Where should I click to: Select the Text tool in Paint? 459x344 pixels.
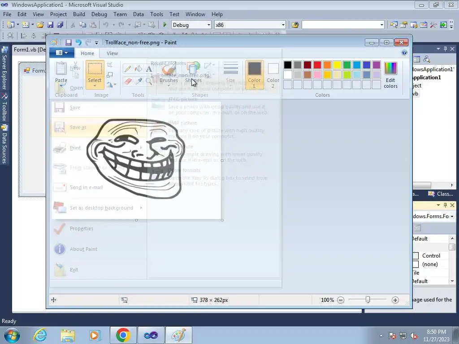pos(149,69)
